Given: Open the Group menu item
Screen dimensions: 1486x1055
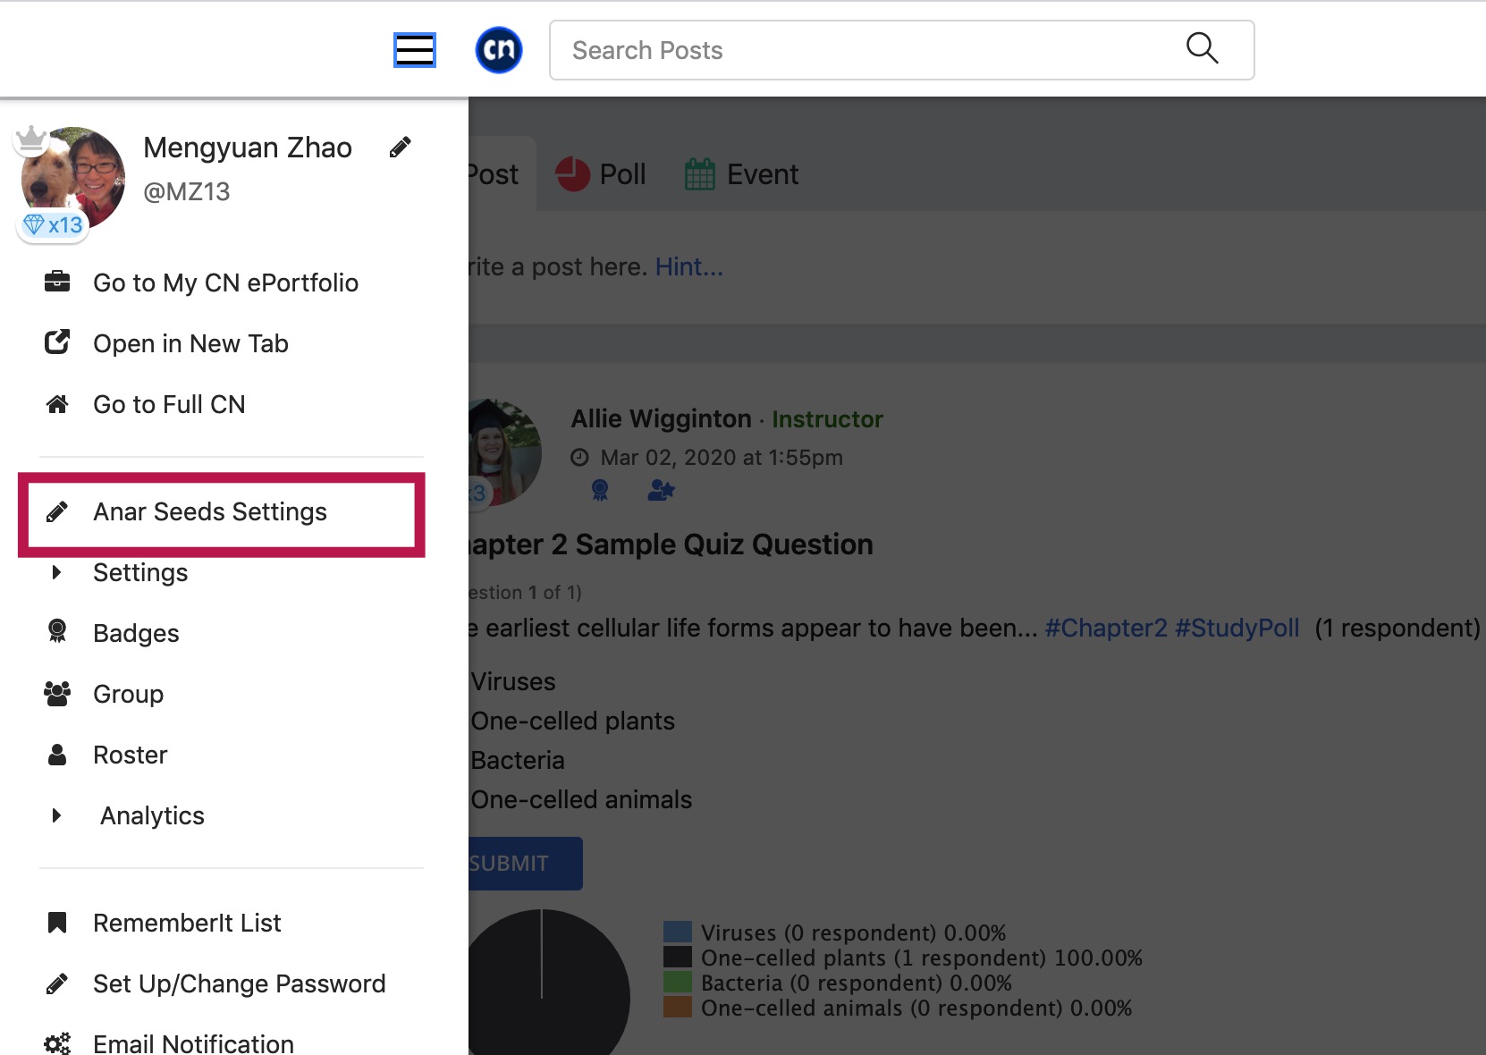Looking at the screenshot, I should pos(128,694).
